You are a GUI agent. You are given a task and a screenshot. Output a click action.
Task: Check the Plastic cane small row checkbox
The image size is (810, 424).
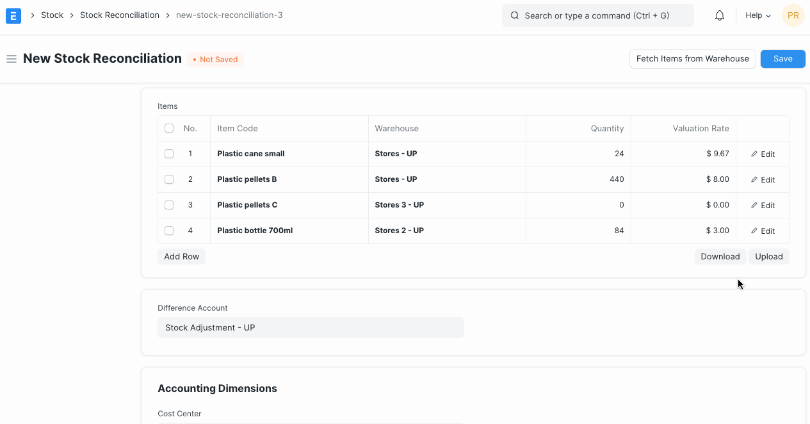tap(168, 154)
